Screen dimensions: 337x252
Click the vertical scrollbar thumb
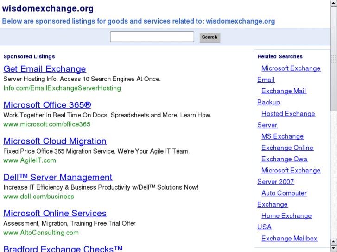click(x=334, y=59)
